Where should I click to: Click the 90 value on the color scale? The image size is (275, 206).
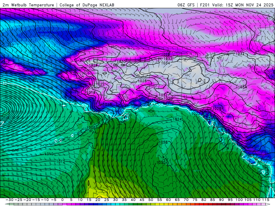[x=221, y=200]
